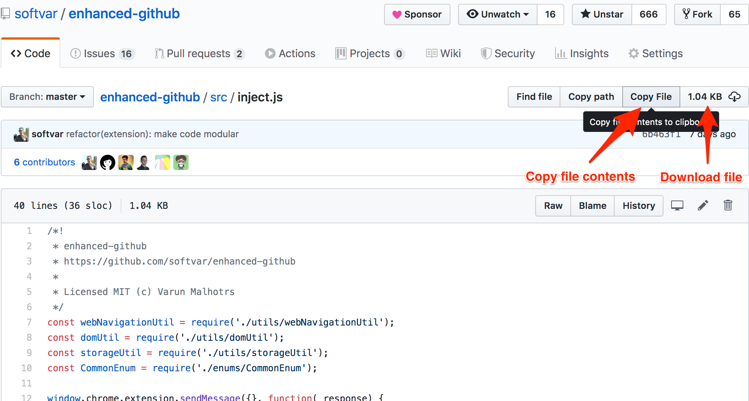View the Raw file
The height and width of the screenshot is (401, 749).
pyautogui.click(x=553, y=206)
